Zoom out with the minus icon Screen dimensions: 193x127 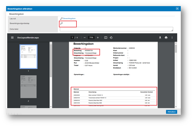point(85,37)
